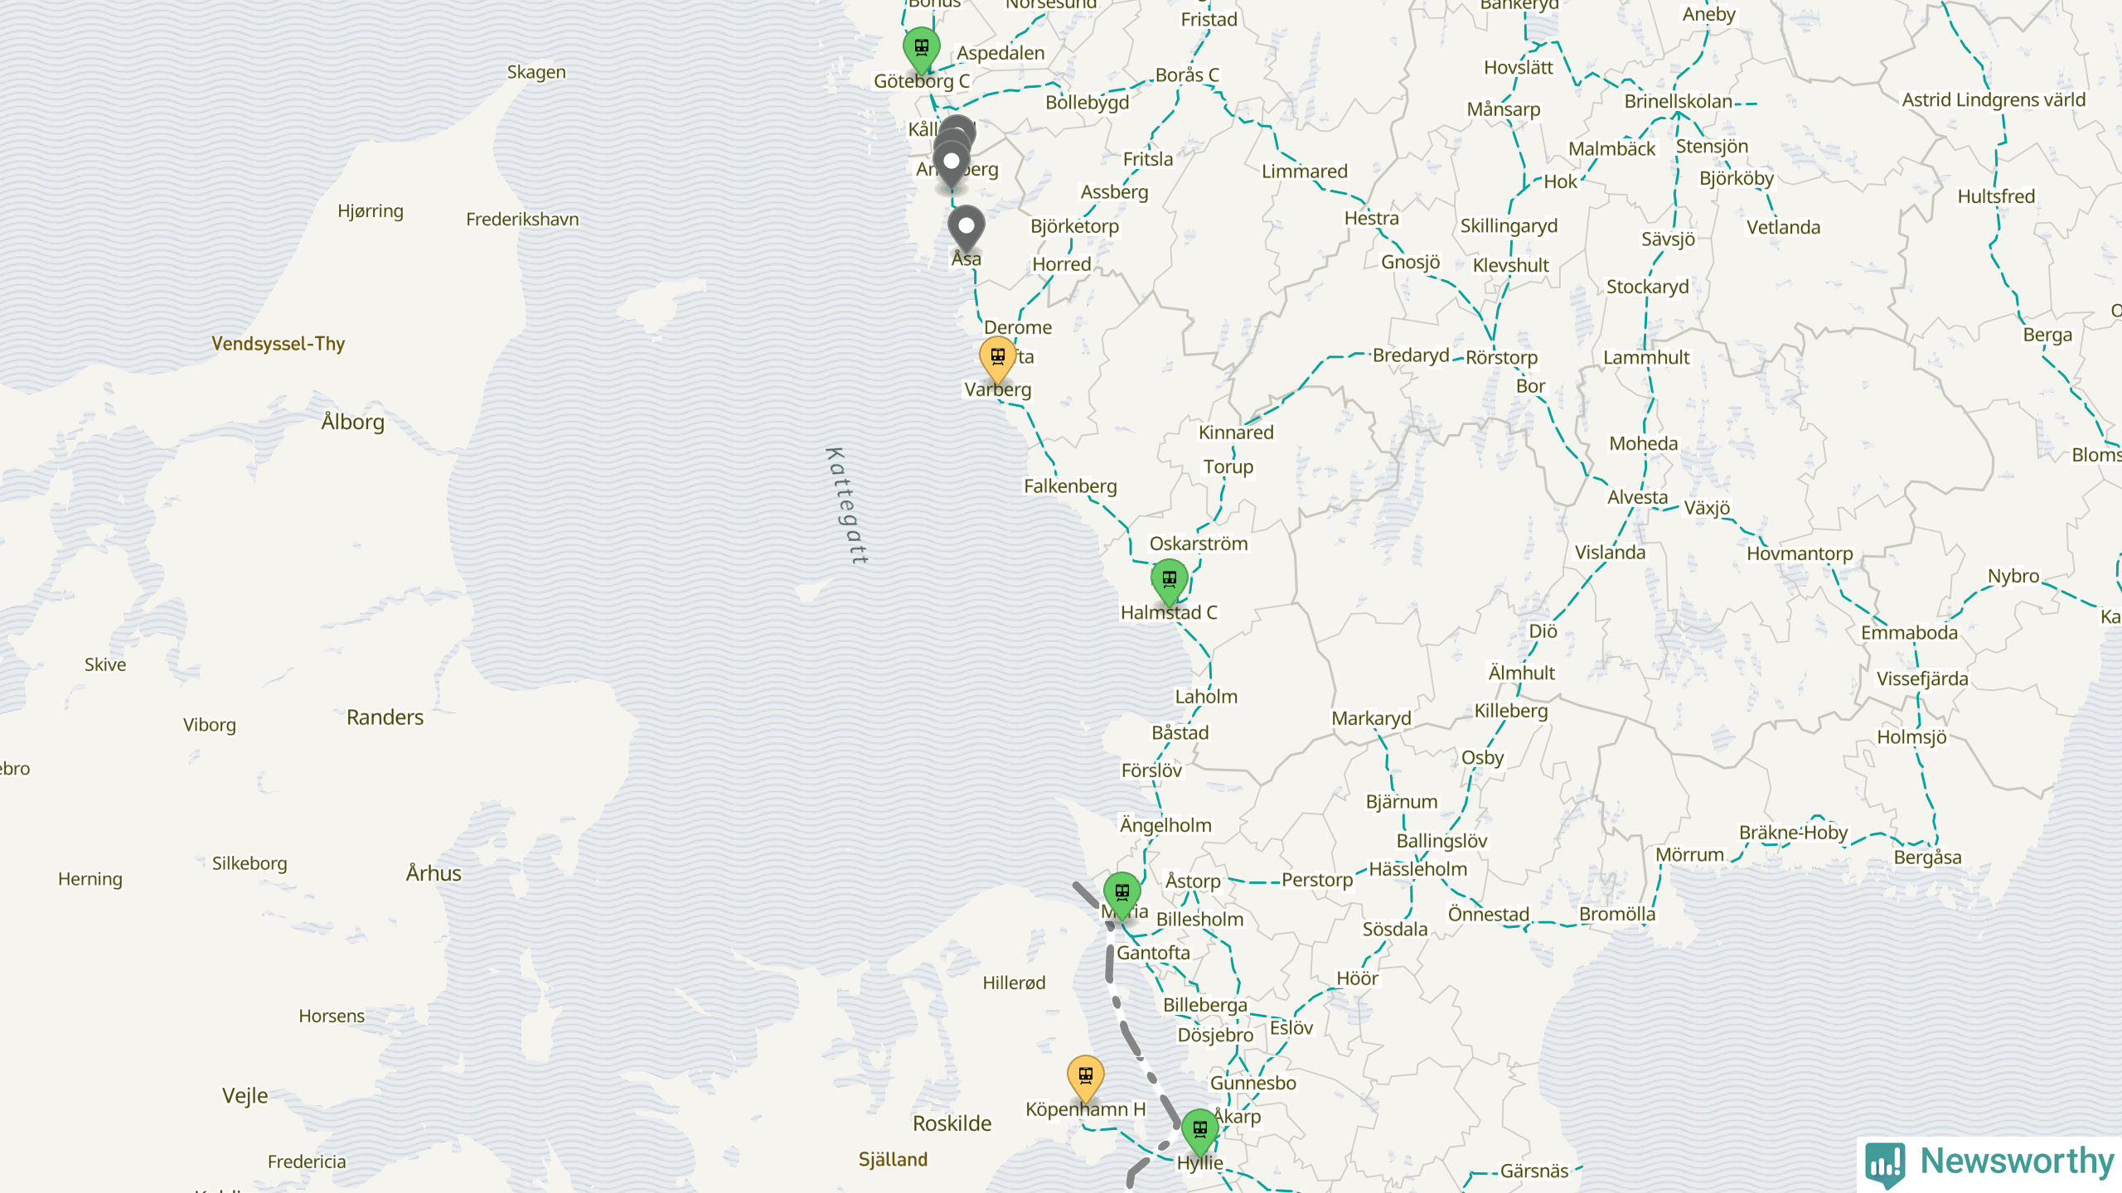
Task: Click the Alvesta station label
Action: click(1637, 497)
